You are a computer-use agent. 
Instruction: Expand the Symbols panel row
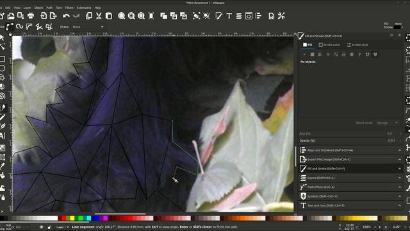coord(350,196)
